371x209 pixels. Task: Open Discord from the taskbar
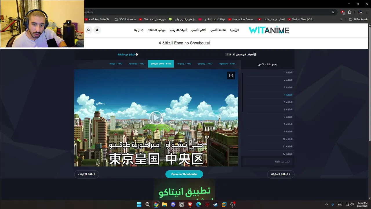(x=173, y=204)
